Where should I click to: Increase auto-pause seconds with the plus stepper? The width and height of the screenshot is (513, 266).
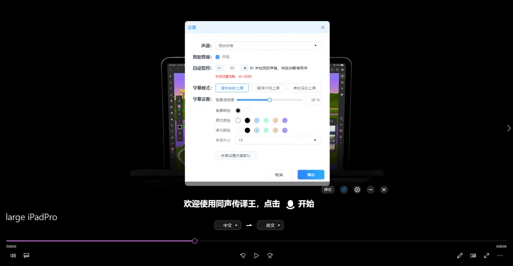(x=244, y=68)
